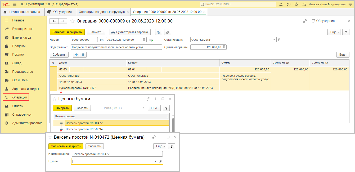Click green document icon after date field

coord(151,40)
